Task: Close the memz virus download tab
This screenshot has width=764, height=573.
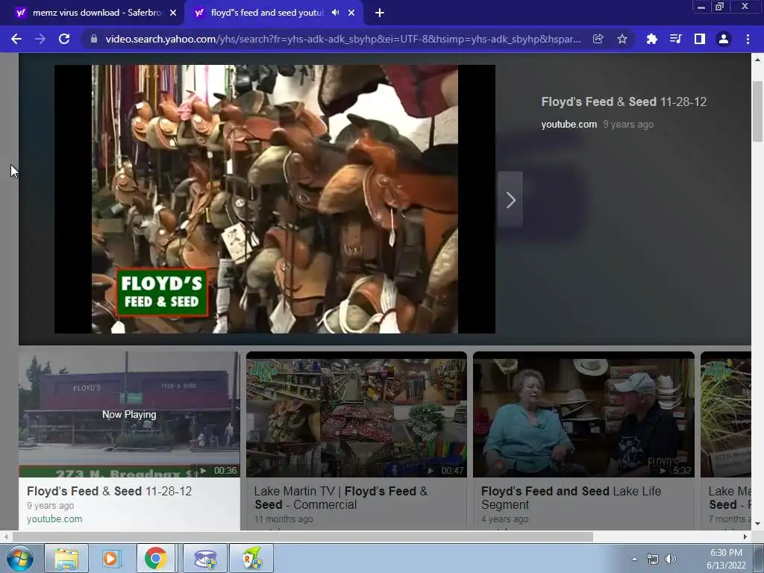Action: tap(173, 13)
